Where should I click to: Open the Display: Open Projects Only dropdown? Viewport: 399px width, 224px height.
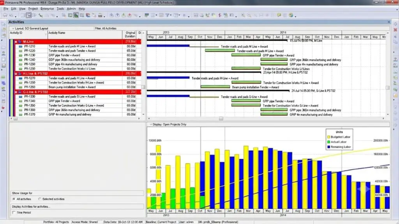point(151,124)
